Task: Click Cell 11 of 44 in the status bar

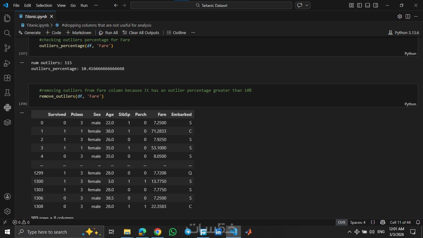Action: pos(400,222)
